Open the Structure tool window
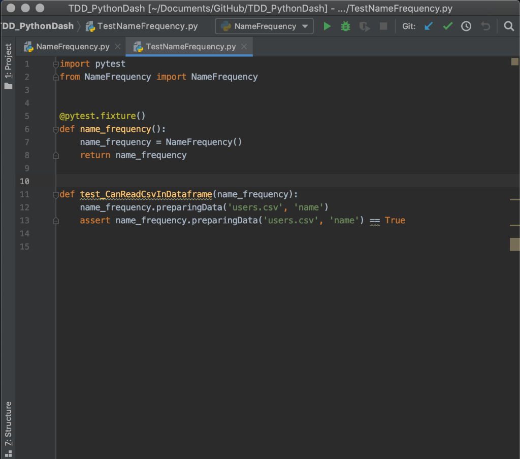 (8, 423)
